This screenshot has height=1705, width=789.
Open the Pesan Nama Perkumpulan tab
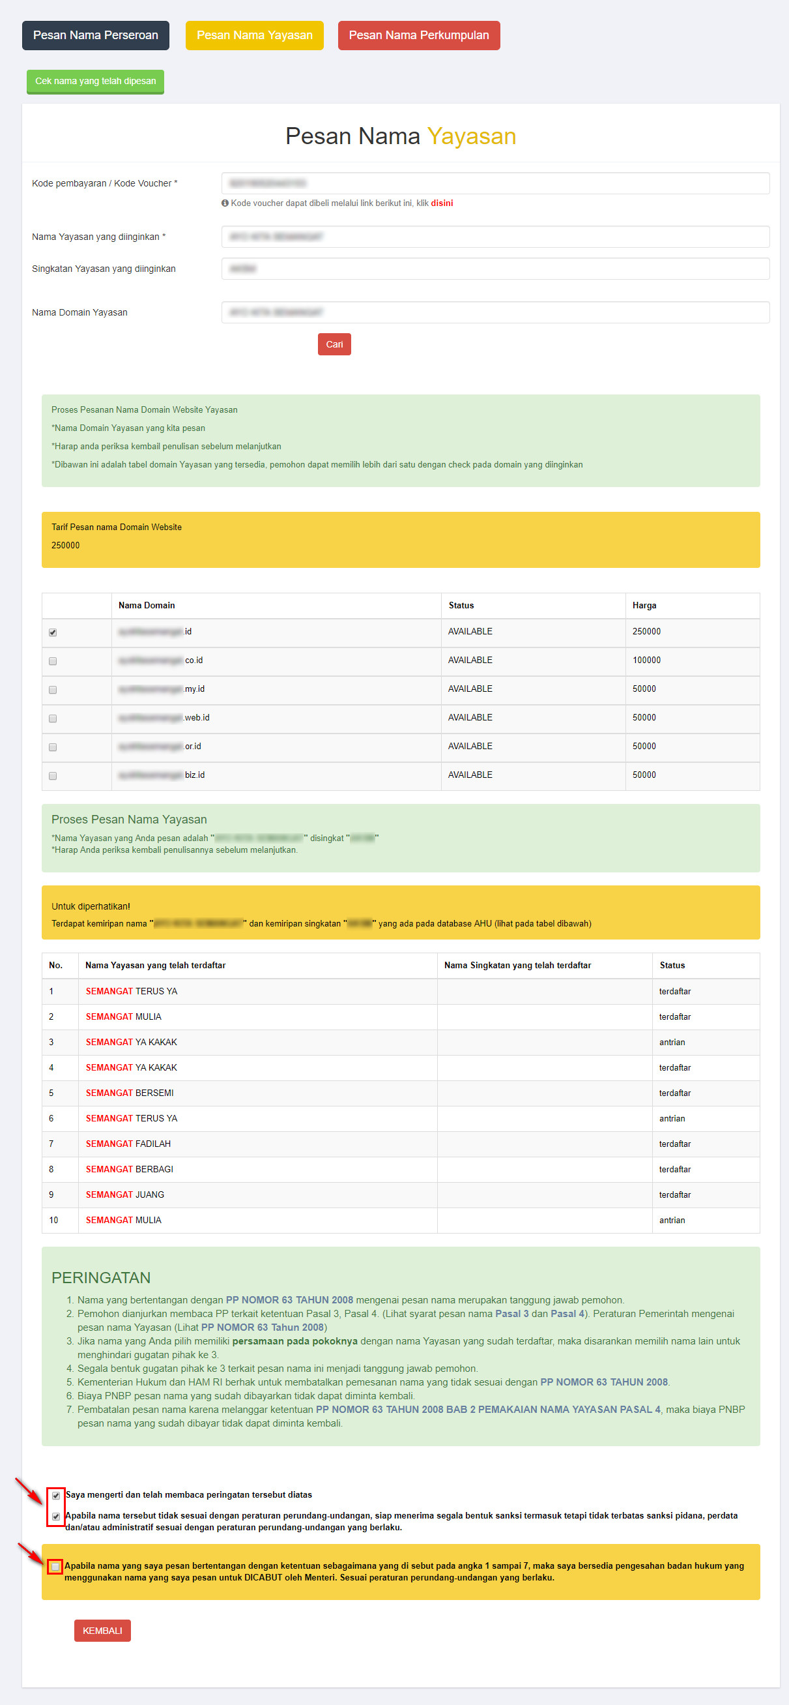pyautogui.click(x=419, y=35)
